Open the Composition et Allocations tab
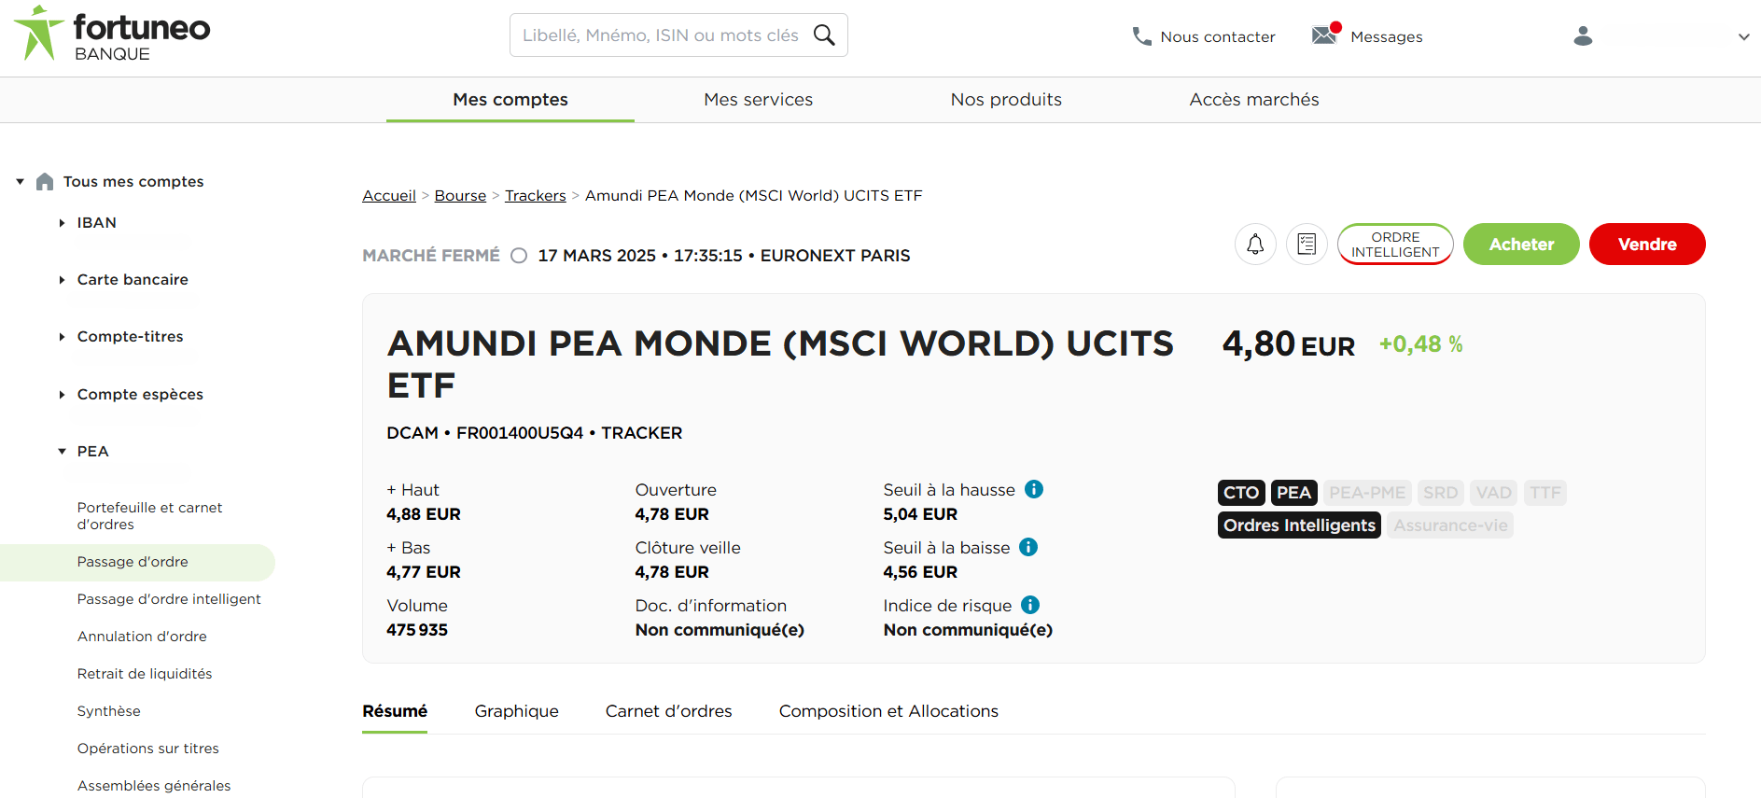Screen dimensions: 1761x798 pos(888,711)
